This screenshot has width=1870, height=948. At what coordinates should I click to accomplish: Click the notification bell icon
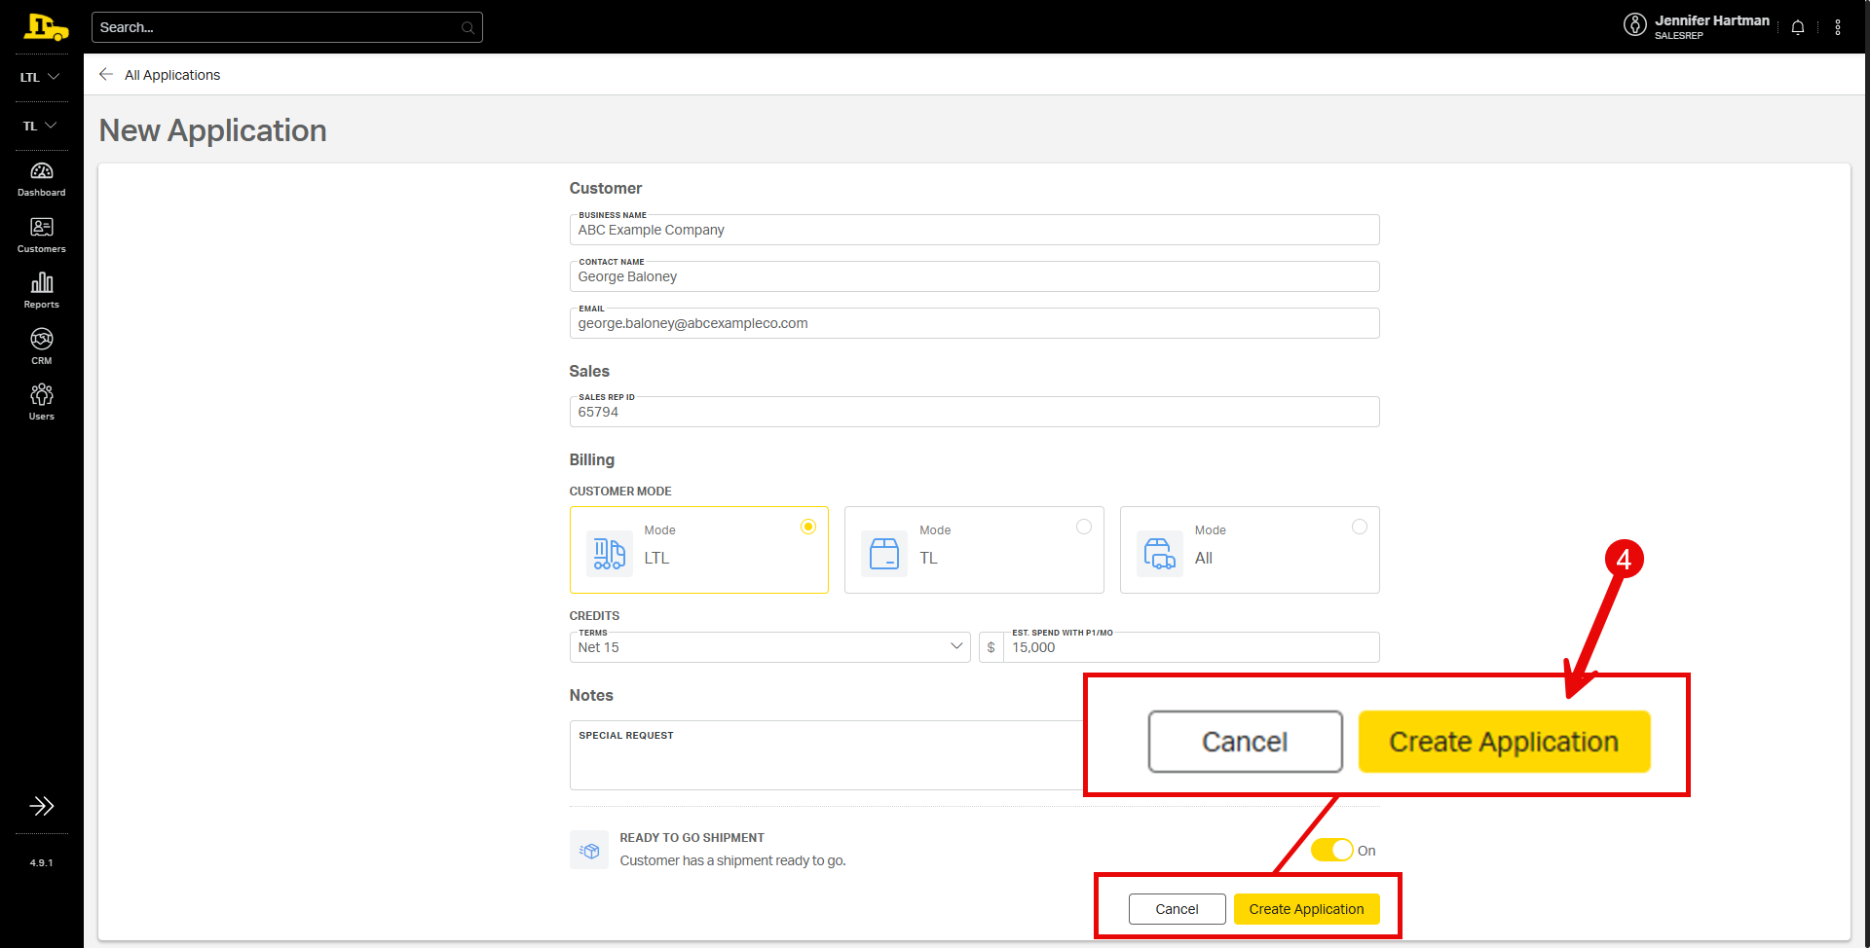1798,27
